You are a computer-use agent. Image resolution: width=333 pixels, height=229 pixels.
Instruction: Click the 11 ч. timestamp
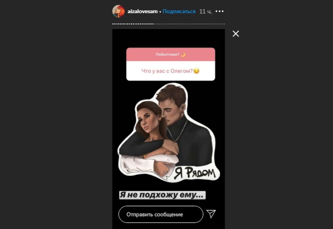click(x=205, y=12)
